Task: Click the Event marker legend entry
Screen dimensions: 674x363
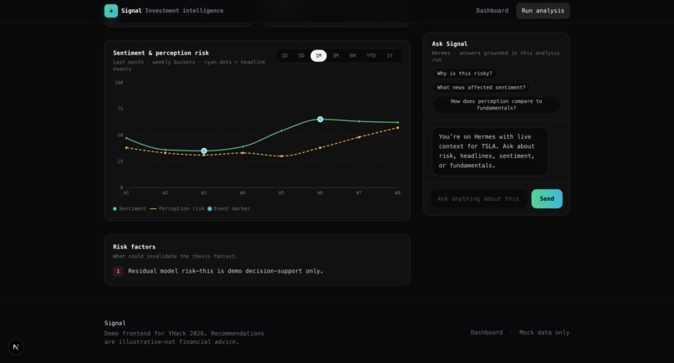Action: click(228, 208)
